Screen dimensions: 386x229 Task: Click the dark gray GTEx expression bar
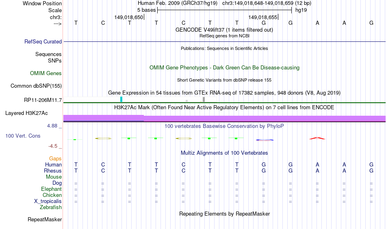click(204, 99)
